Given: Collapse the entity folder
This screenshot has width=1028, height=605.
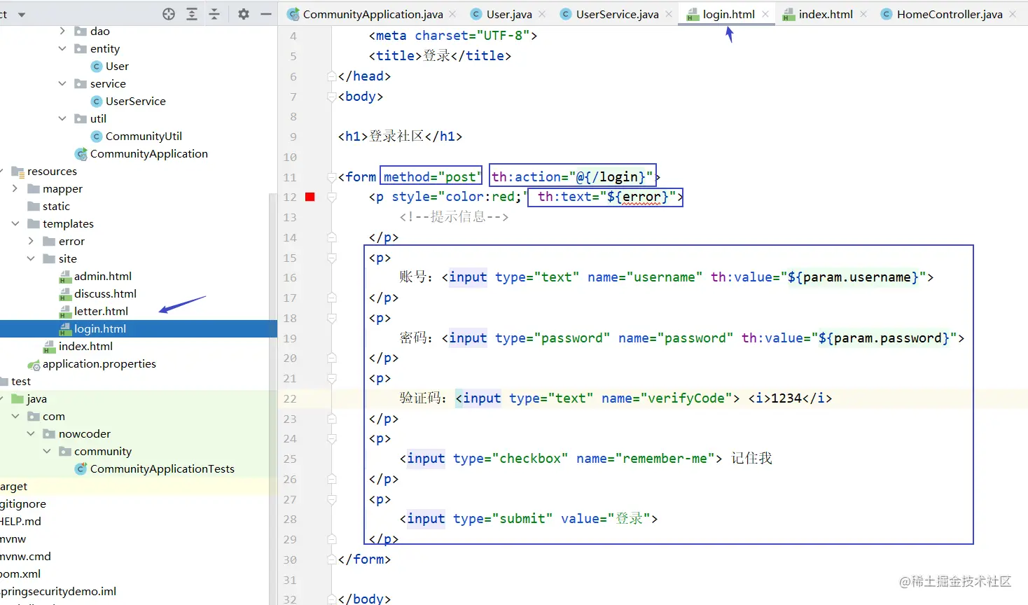Looking at the screenshot, I should 62,48.
